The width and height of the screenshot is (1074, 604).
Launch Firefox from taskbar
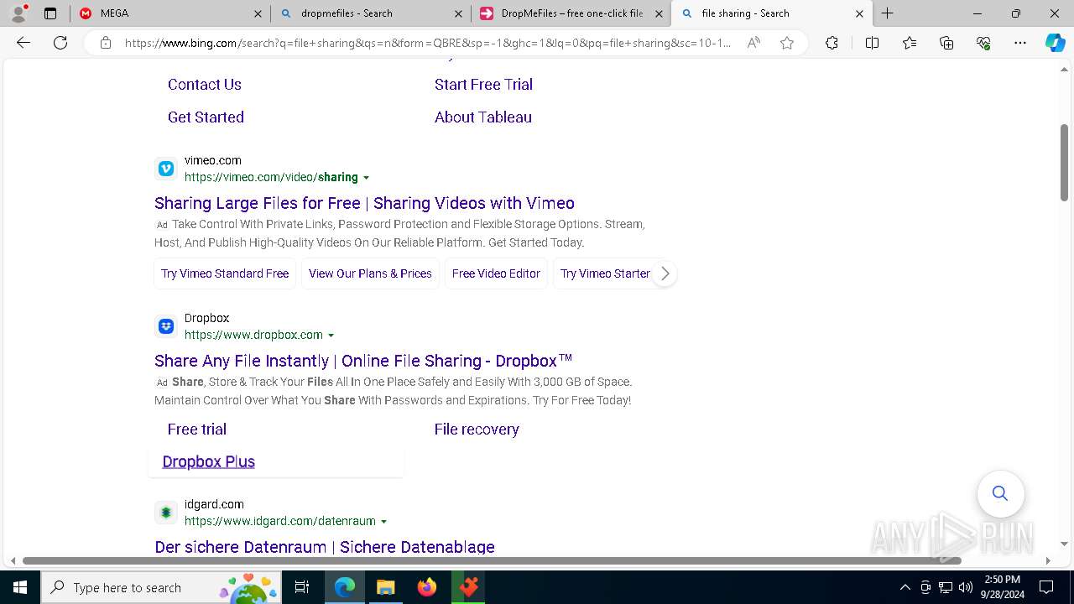coord(427,587)
